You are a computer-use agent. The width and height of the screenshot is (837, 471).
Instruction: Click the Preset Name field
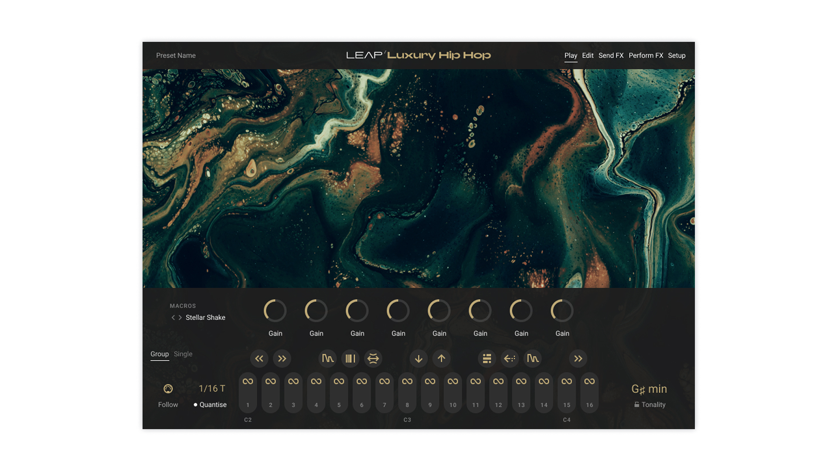point(176,55)
